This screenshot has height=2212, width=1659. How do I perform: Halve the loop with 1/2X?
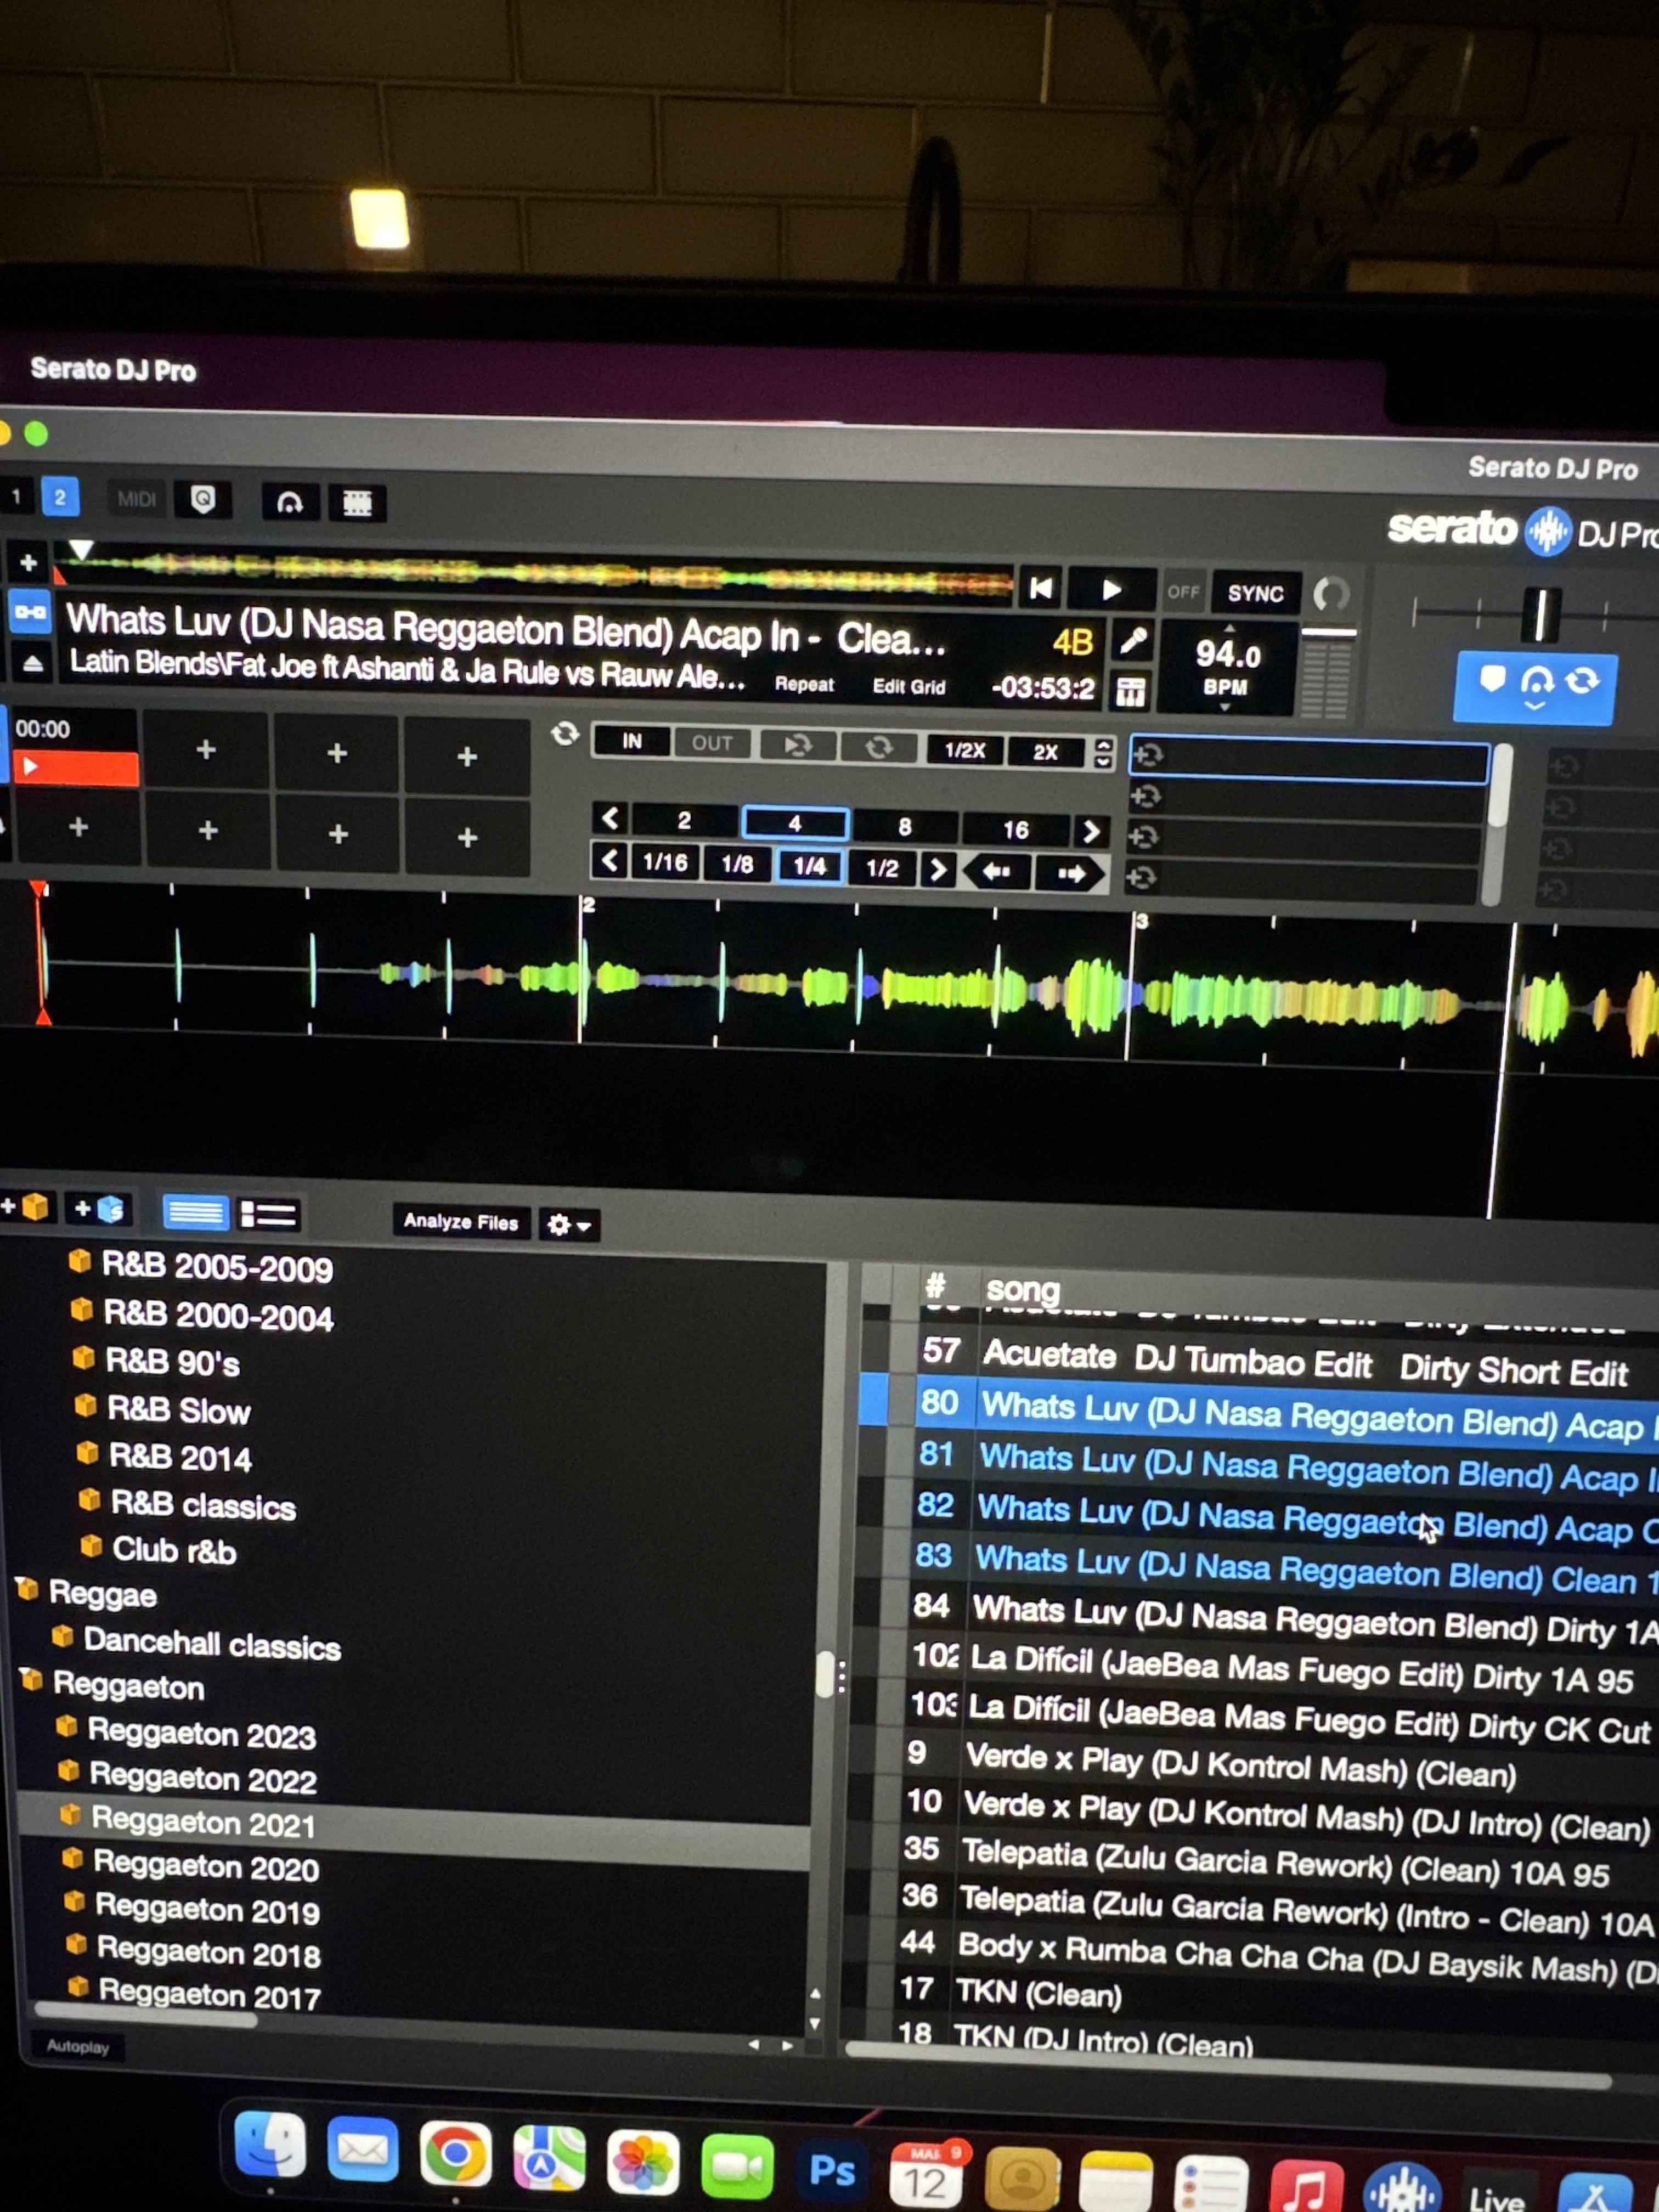tap(964, 750)
